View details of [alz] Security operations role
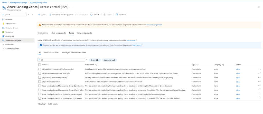This screenshot has width=263, height=114. (238, 78)
